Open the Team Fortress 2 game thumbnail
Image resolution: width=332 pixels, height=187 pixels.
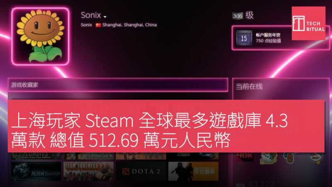click(88, 171)
